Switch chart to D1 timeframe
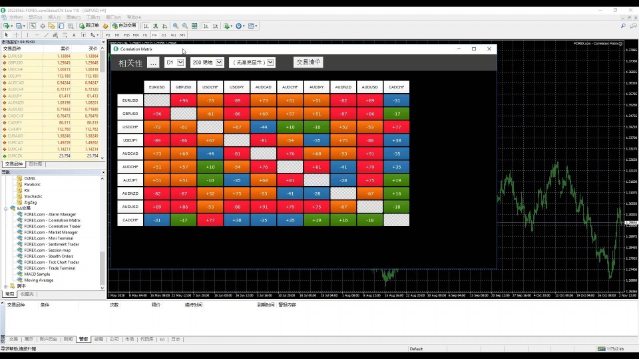Viewport: 639px width, 359px height. [x=164, y=35]
